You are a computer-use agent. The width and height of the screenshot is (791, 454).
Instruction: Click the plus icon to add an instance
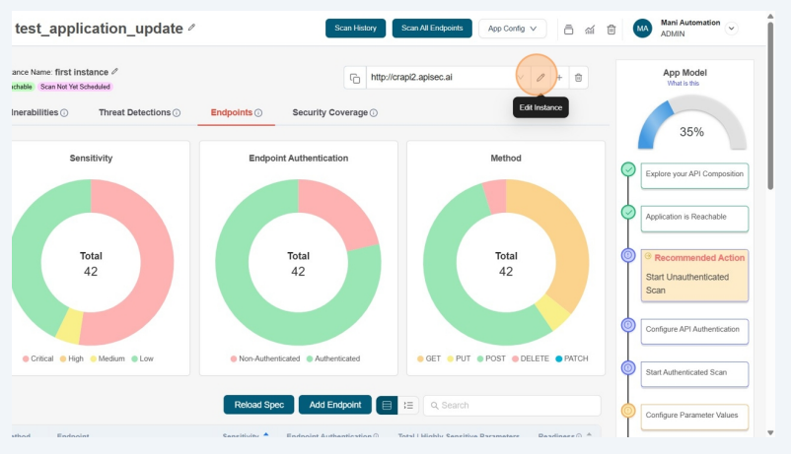tap(559, 78)
